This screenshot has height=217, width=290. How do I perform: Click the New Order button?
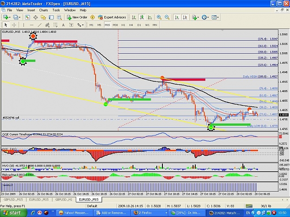click(77, 17)
